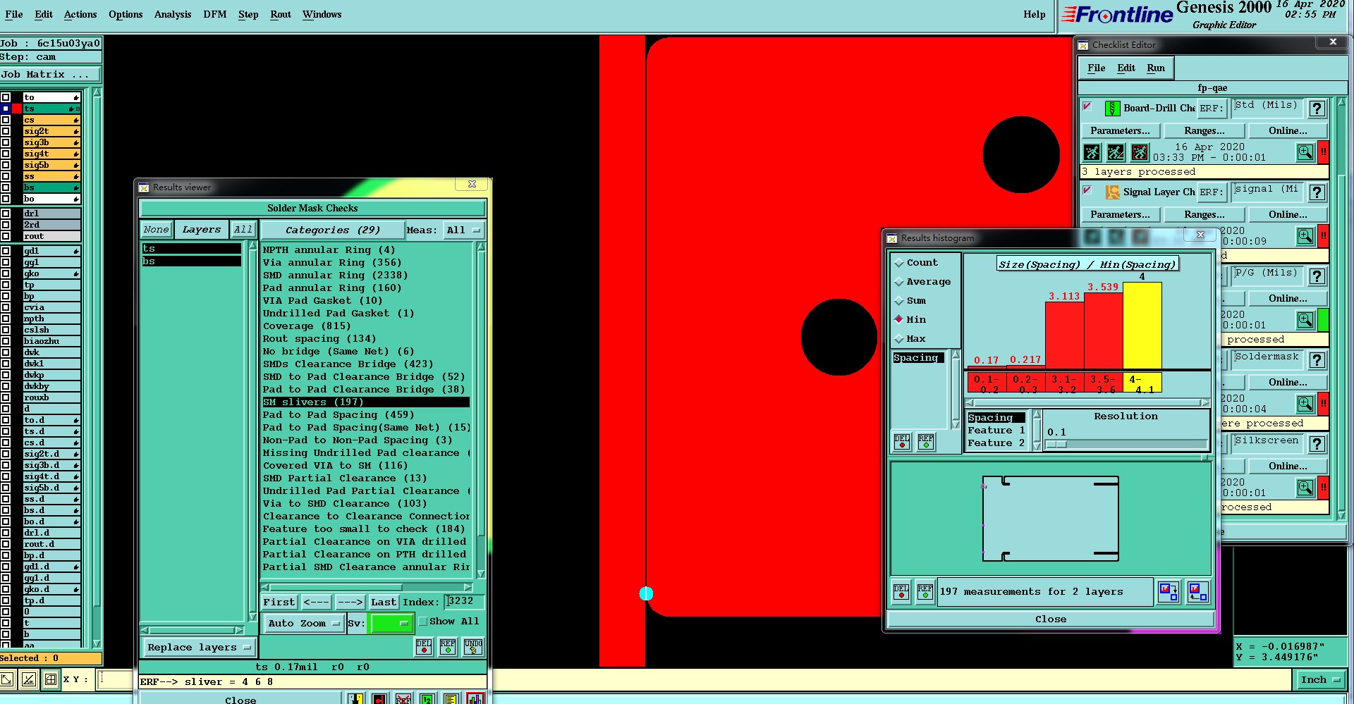This screenshot has width=1354, height=704.
Task: Click red alert indicator for Board-Drill check
Action: (1324, 152)
